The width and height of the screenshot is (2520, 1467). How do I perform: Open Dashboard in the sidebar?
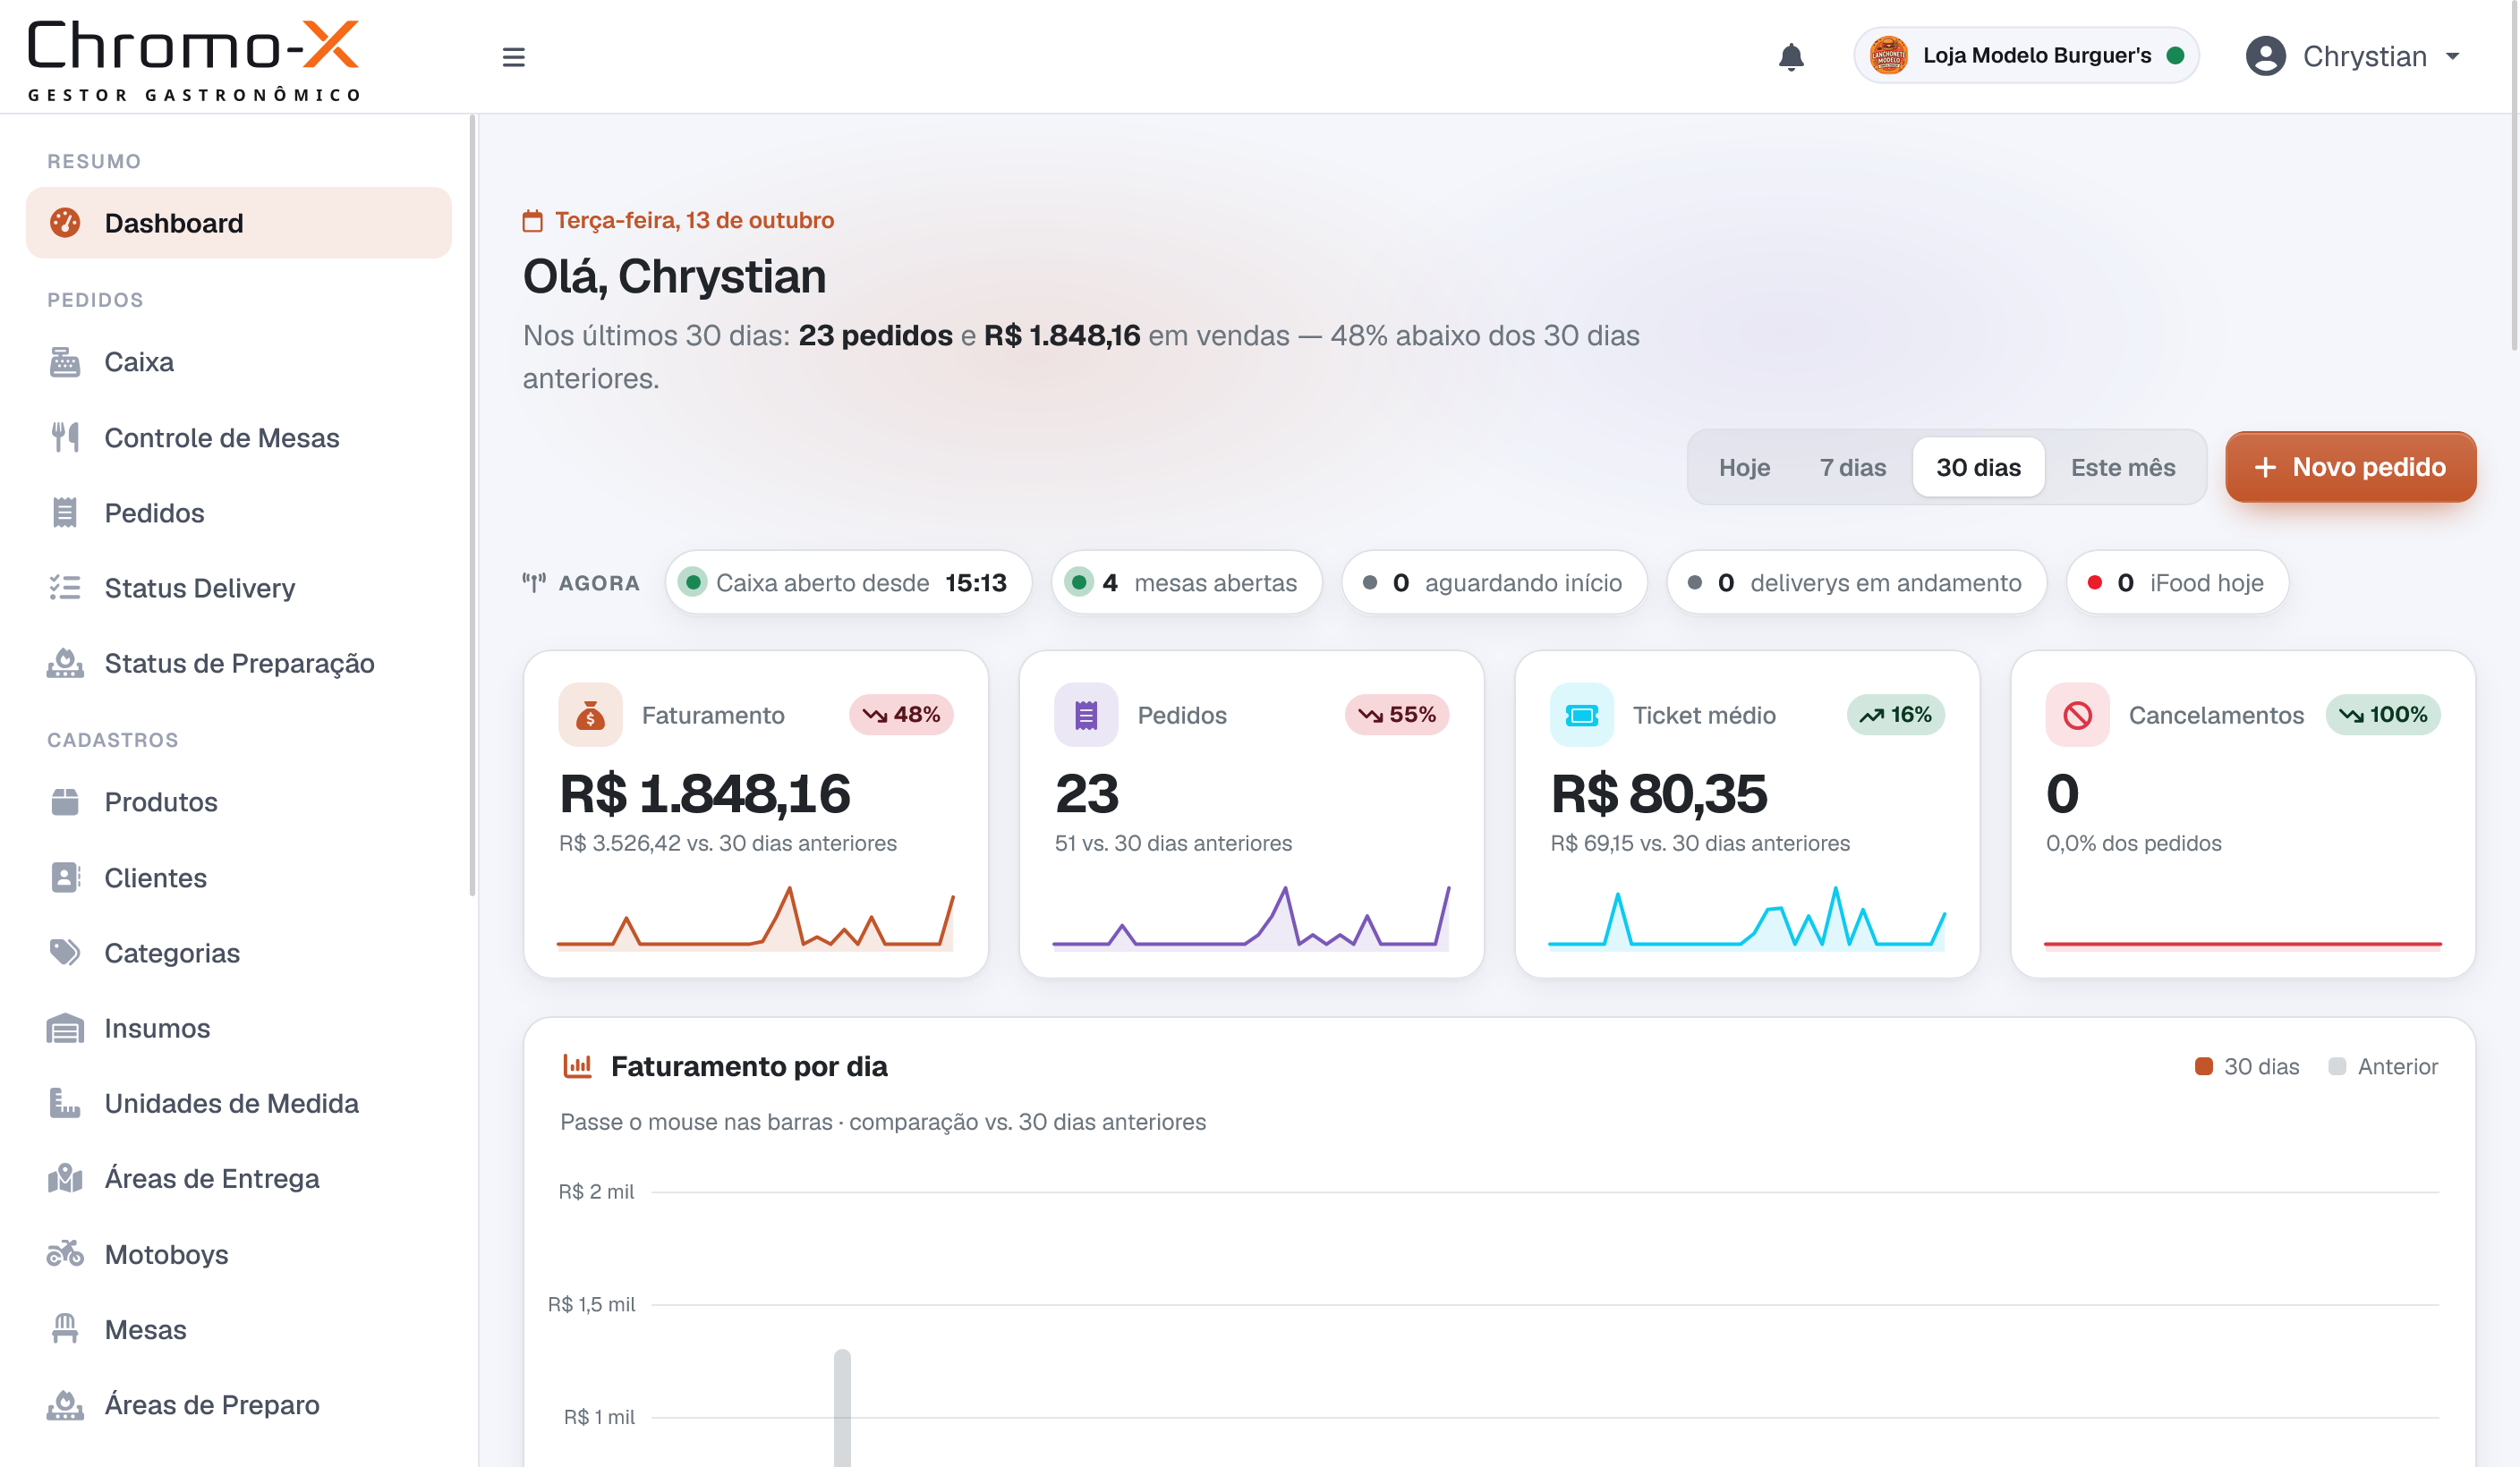(x=238, y=223)
